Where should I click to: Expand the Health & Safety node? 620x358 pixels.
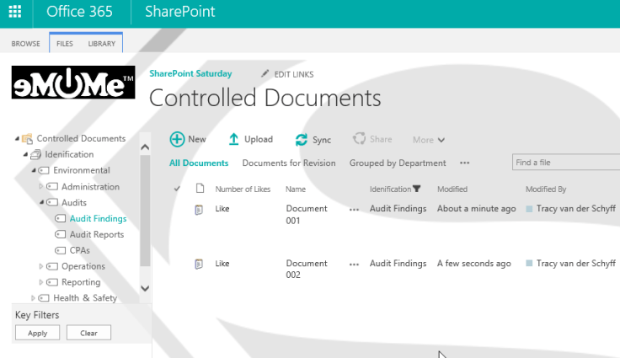[33, 298]
